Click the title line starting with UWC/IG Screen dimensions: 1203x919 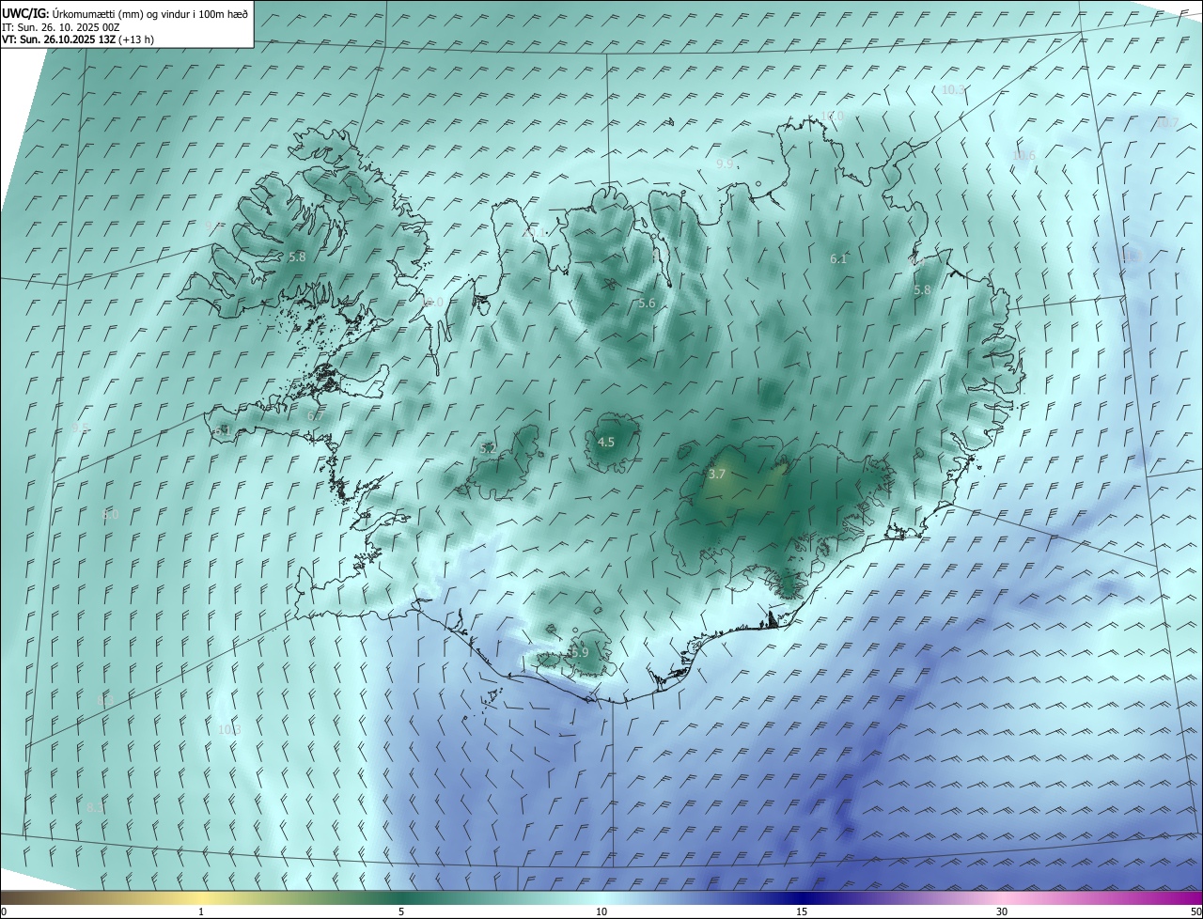point(125,13)
